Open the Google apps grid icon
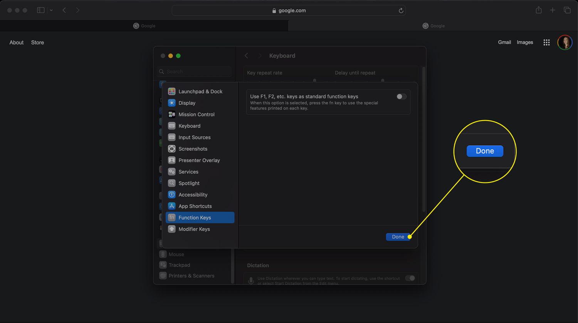Viewport: 578px width, 323px height. 546,42
